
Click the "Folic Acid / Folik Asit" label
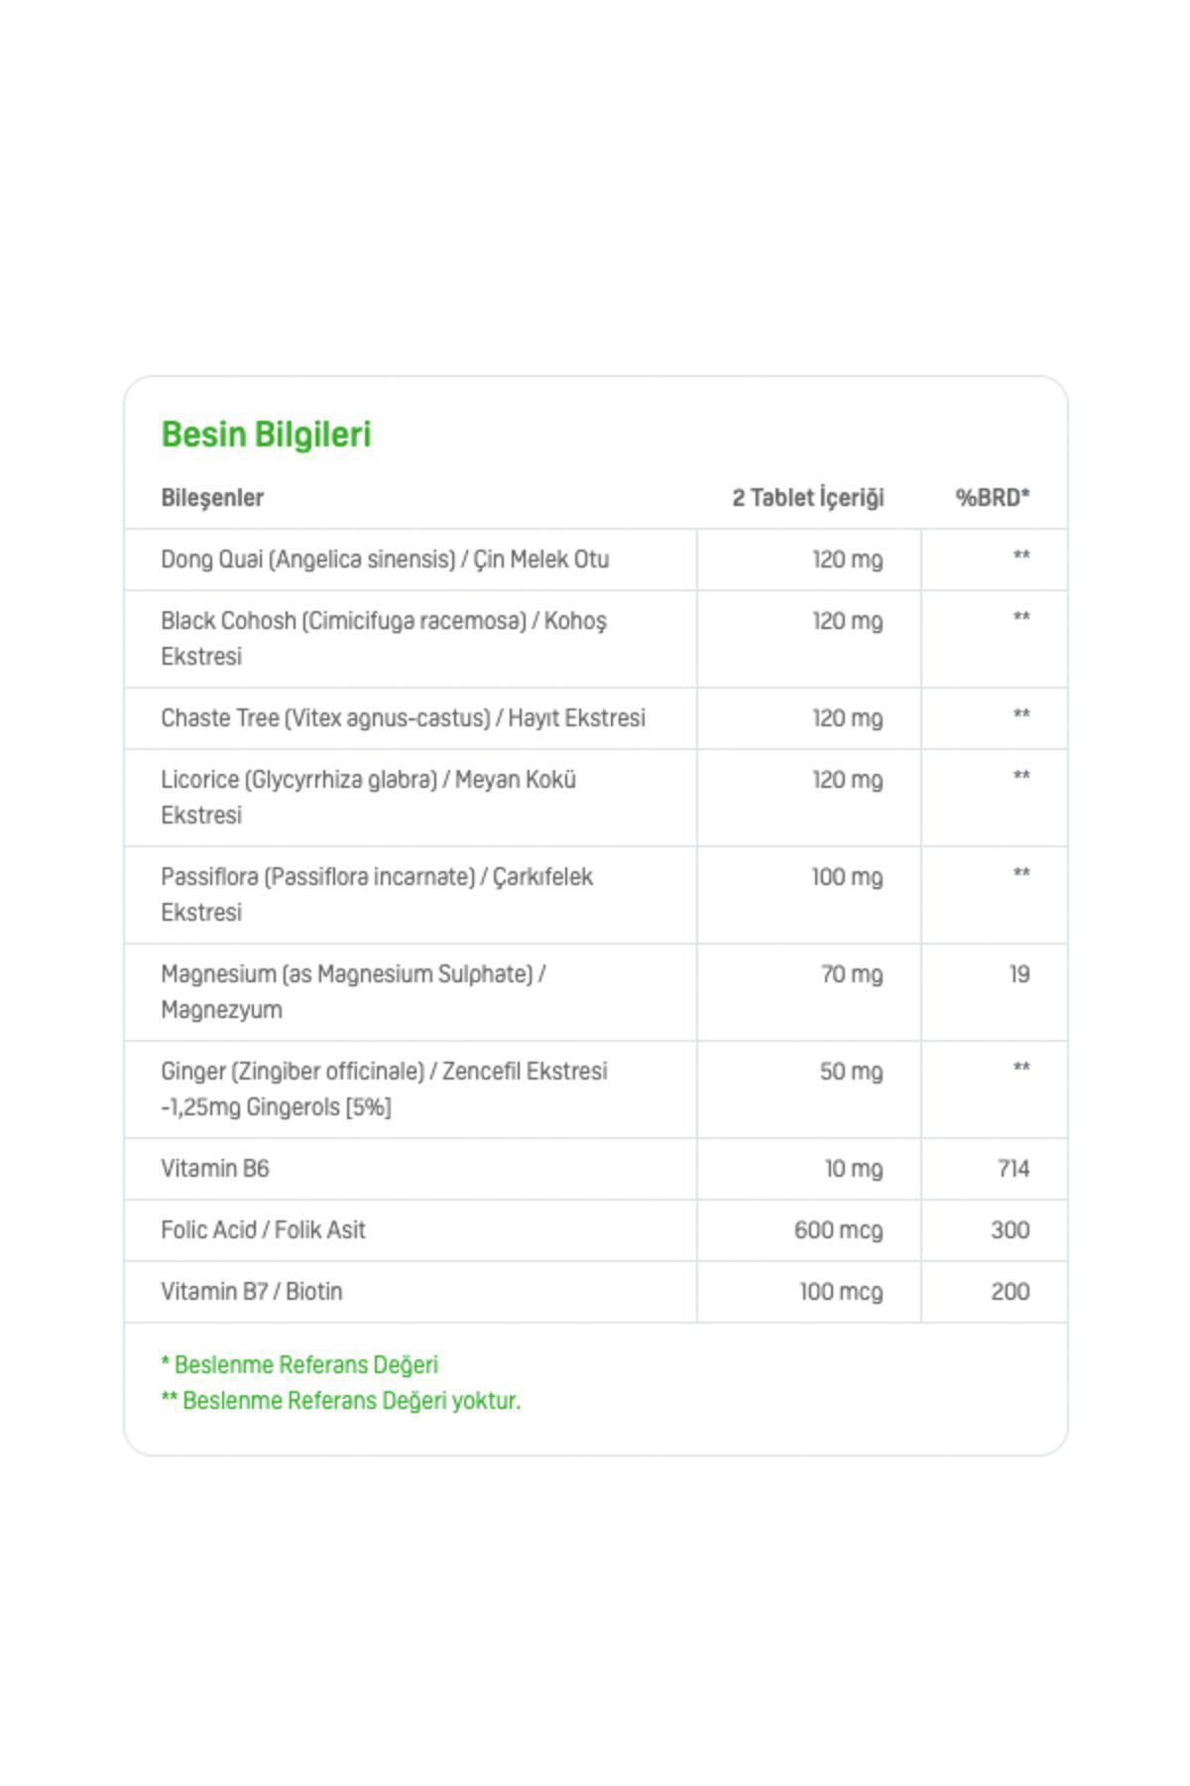click(x=263, y=1230)
